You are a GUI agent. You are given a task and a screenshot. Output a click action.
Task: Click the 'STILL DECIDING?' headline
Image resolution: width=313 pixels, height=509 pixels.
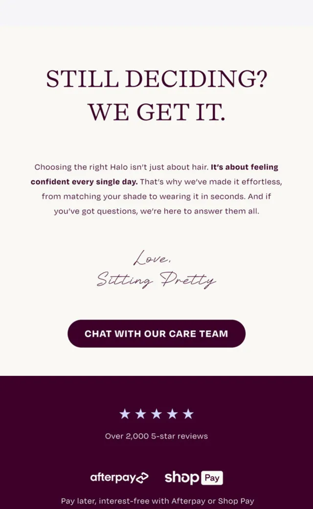pos(156,79)
